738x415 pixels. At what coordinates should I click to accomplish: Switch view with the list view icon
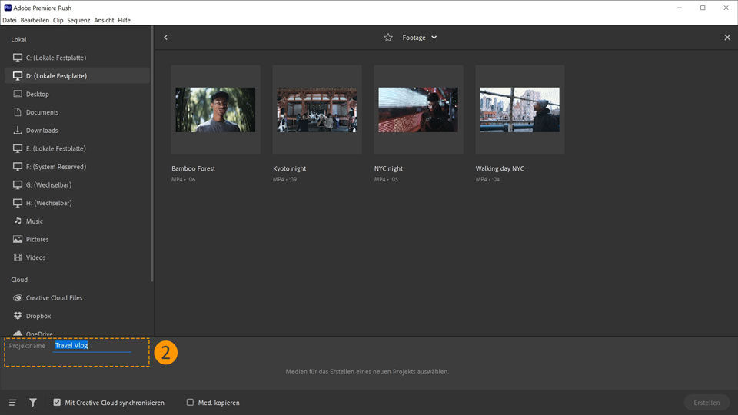pos(13,402)
